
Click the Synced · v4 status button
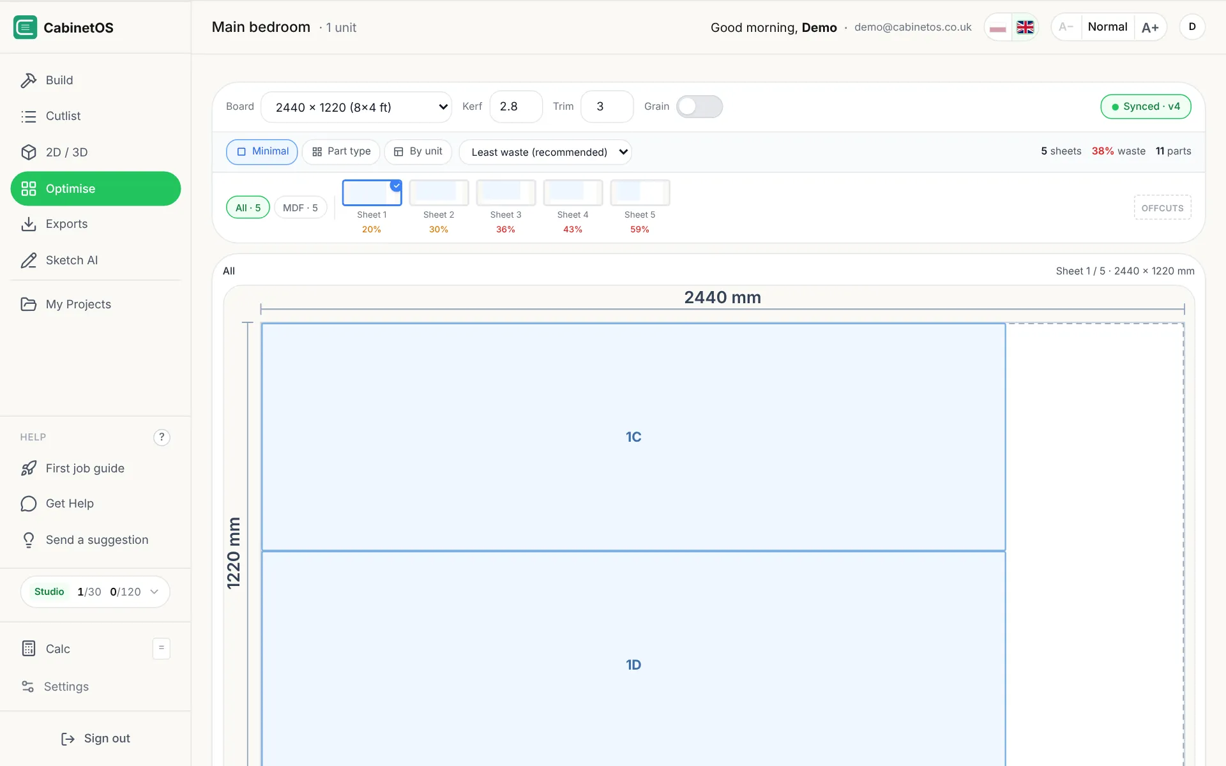pos(1146,107)
